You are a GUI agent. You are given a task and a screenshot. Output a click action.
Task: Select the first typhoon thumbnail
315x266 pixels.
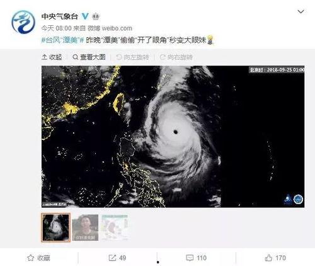pos(55,228)
